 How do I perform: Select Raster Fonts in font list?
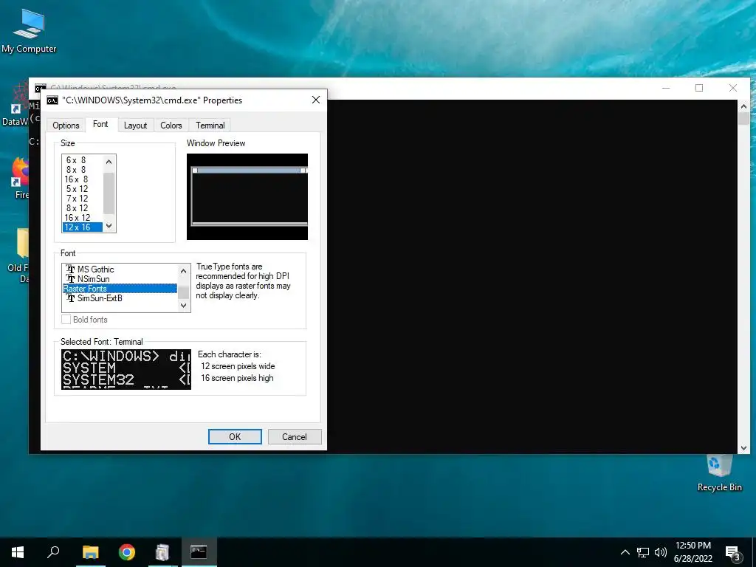pos(120,289)
